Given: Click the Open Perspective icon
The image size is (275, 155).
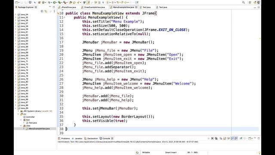Looking at the screenshot, I should pos(250,3).
